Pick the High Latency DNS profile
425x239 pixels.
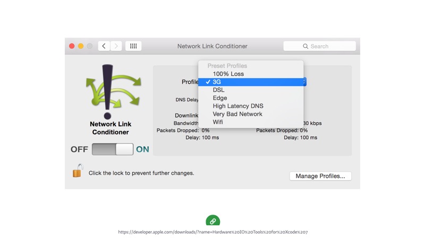[x=237, y=106]
